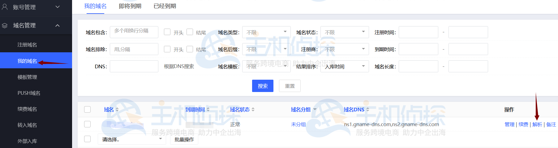Focus the DNS input field
Viewport: 558px width, 148px height.
pos(134,66)
